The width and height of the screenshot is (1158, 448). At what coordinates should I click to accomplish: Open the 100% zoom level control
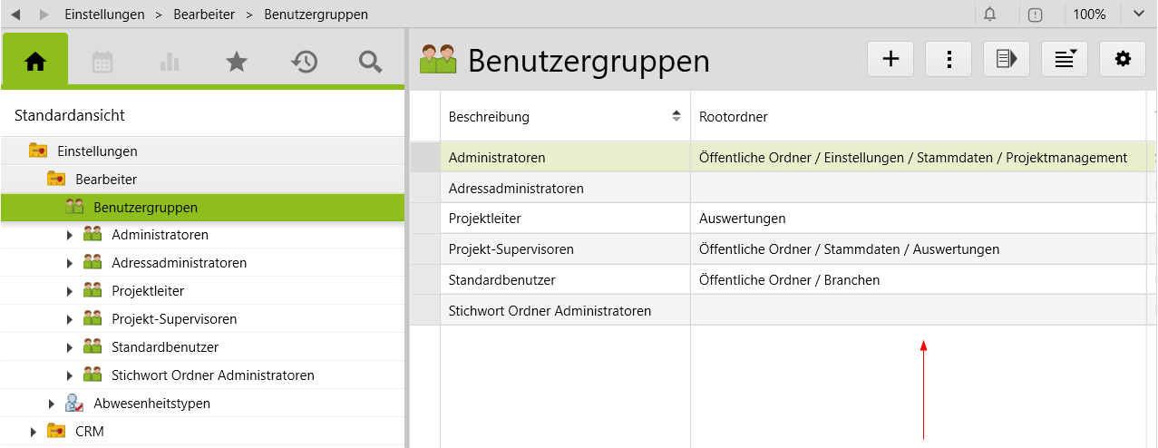pyautogui.click(x=1089, y=15)
